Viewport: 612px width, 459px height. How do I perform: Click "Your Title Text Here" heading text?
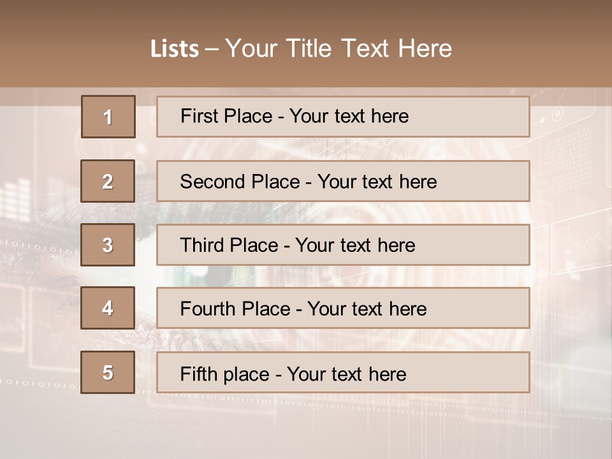pos(339,48)
